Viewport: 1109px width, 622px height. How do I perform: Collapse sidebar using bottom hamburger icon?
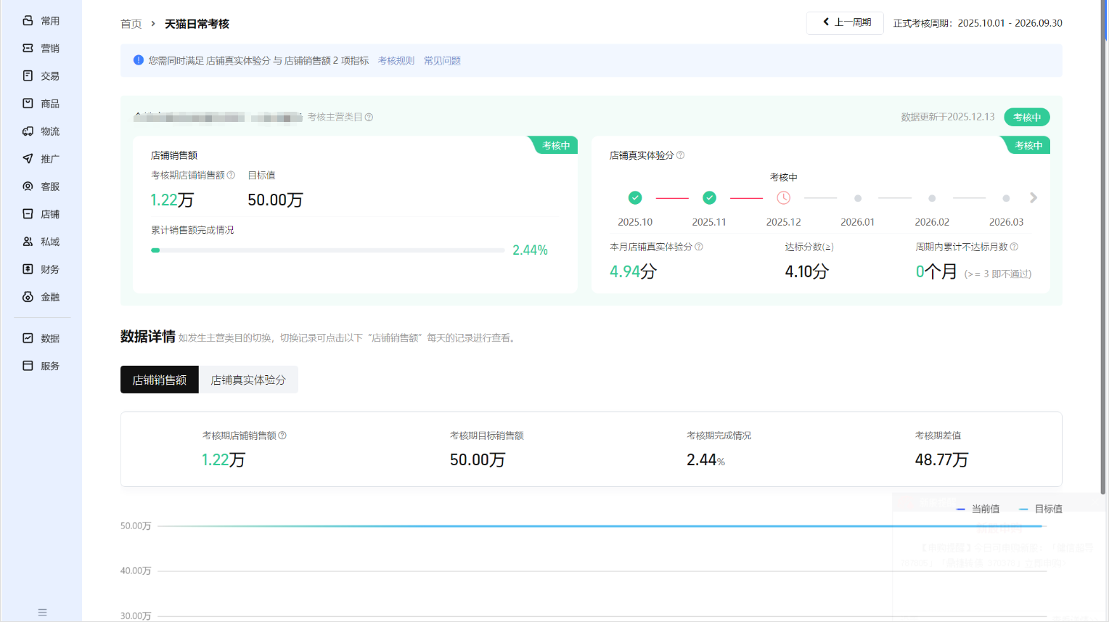[42, 613]
